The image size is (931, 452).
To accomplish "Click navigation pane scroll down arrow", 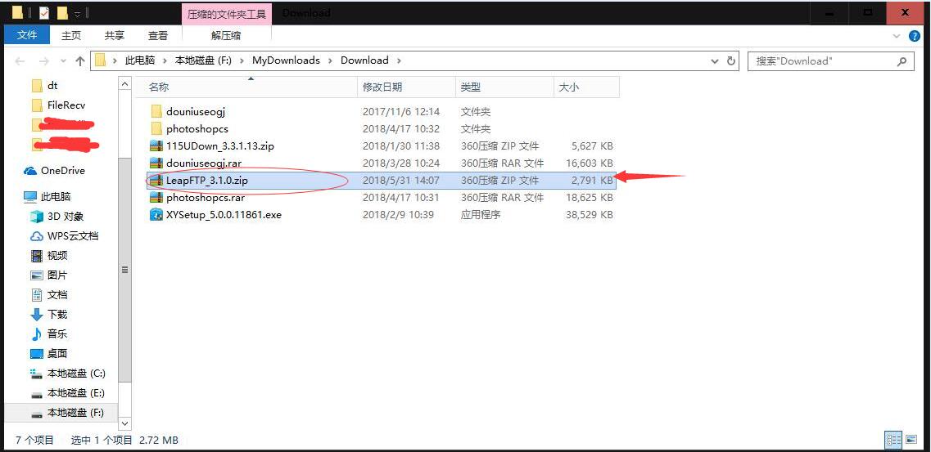I will coord(124,423).
